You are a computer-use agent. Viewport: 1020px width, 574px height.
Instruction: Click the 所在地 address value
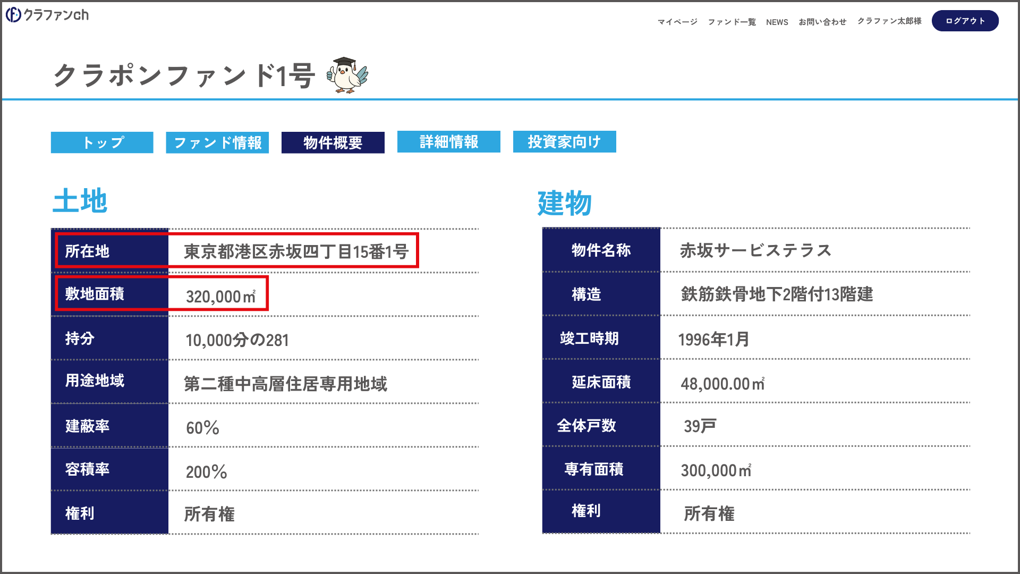295,251
